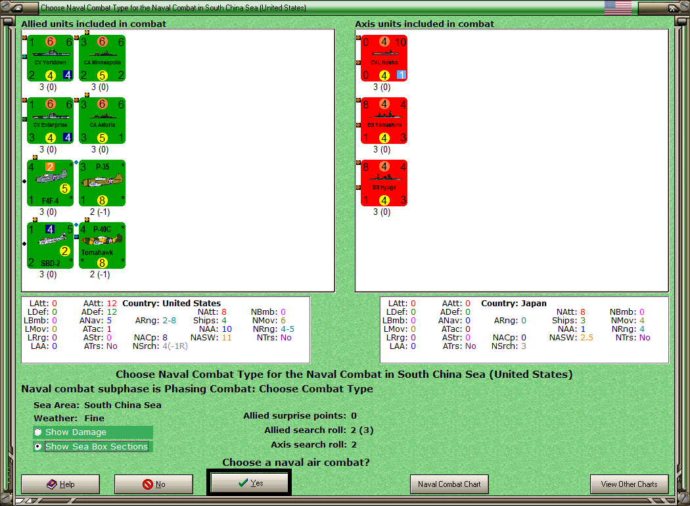Select the CV Yorktown carrier unit
Screen dimensions: 690x506
pyautogui.click(x=50, y=58)
